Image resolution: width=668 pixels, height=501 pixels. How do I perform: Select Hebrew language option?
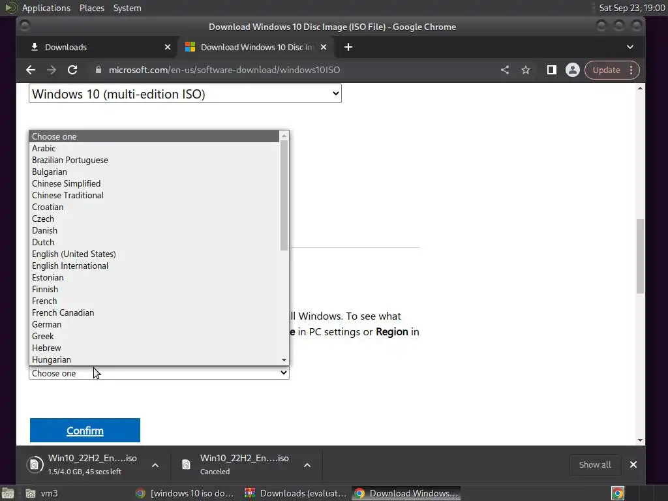[155, 348]
